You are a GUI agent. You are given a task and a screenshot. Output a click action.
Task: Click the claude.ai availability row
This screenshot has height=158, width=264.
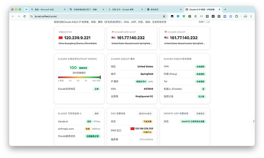(x=79, y=121)
